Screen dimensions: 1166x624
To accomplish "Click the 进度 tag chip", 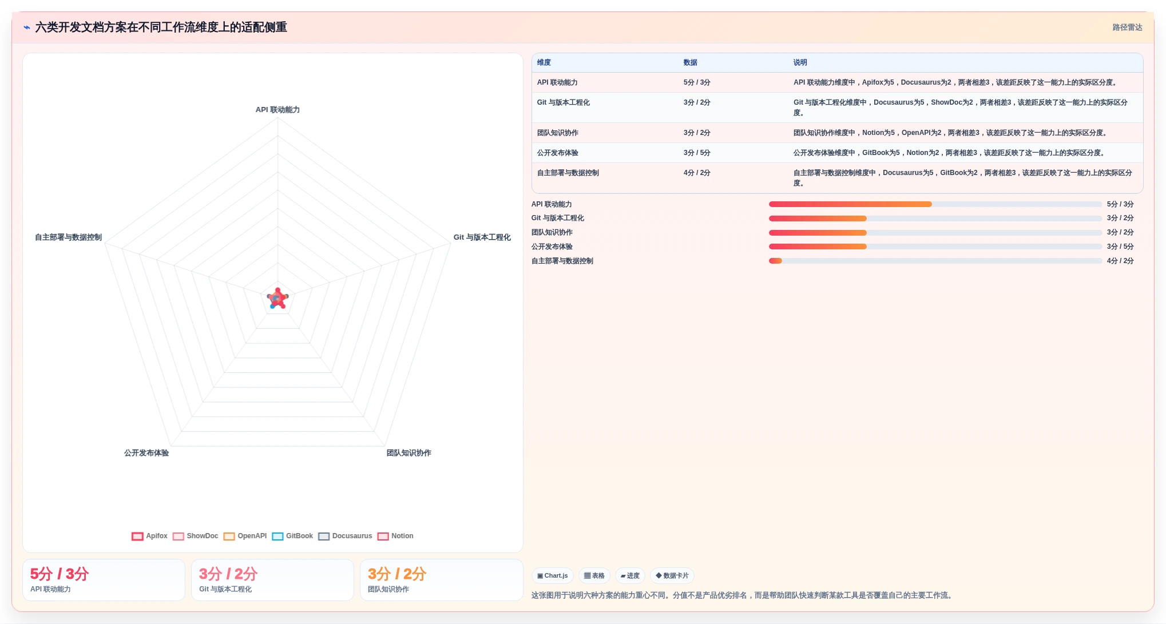I will 630,575.
